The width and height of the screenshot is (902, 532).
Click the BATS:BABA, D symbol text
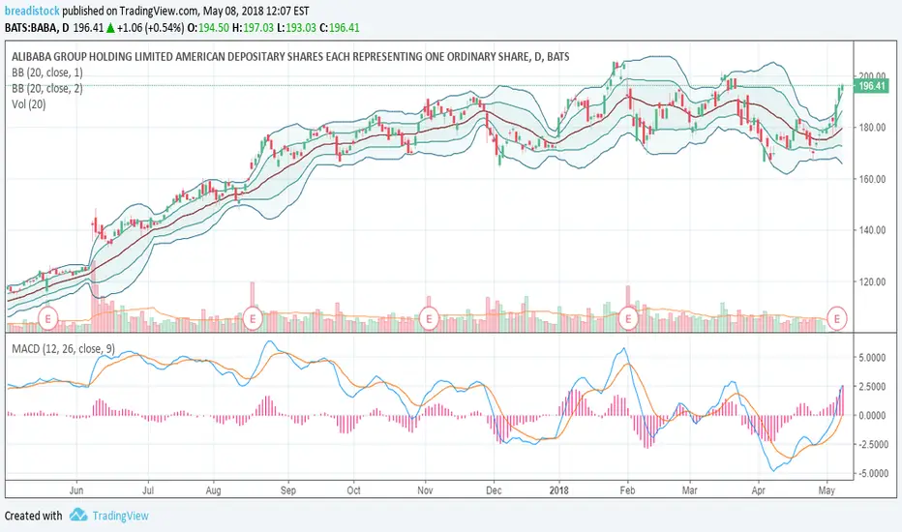pos(37,28)
